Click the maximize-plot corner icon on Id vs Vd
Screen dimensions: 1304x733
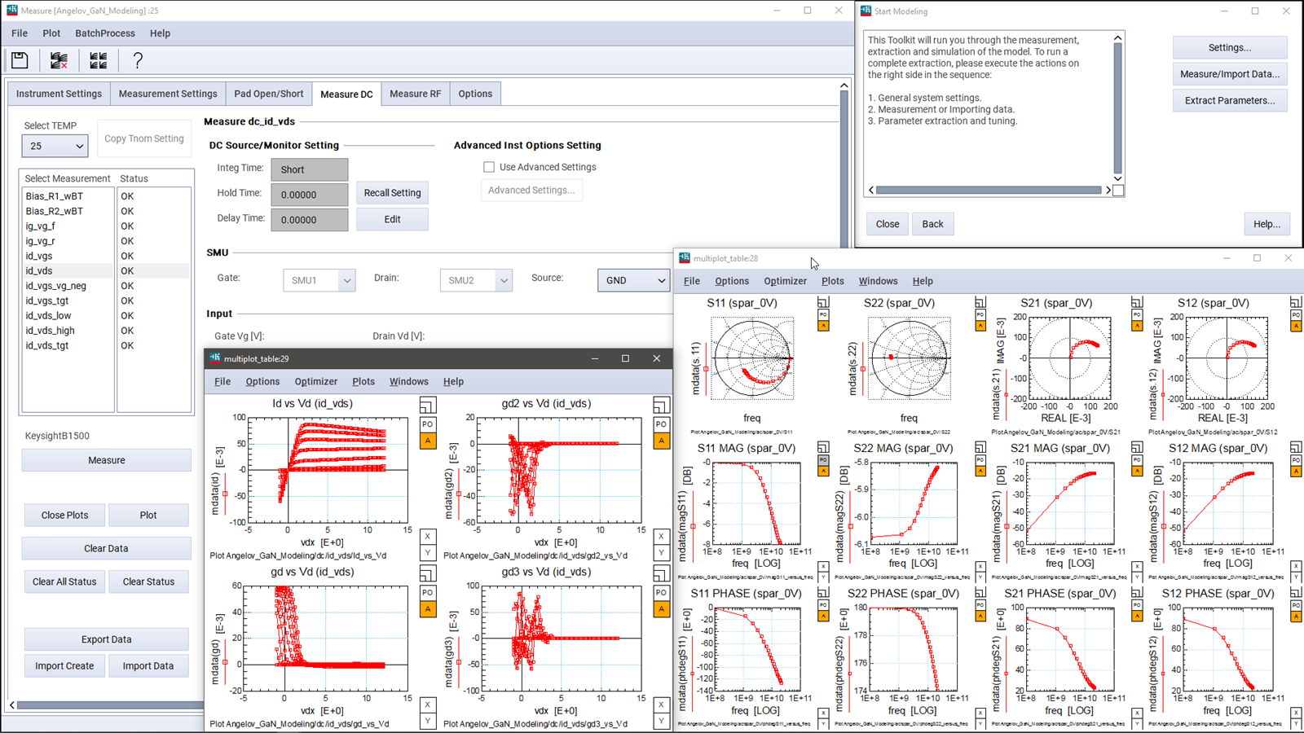coord(428,405)
